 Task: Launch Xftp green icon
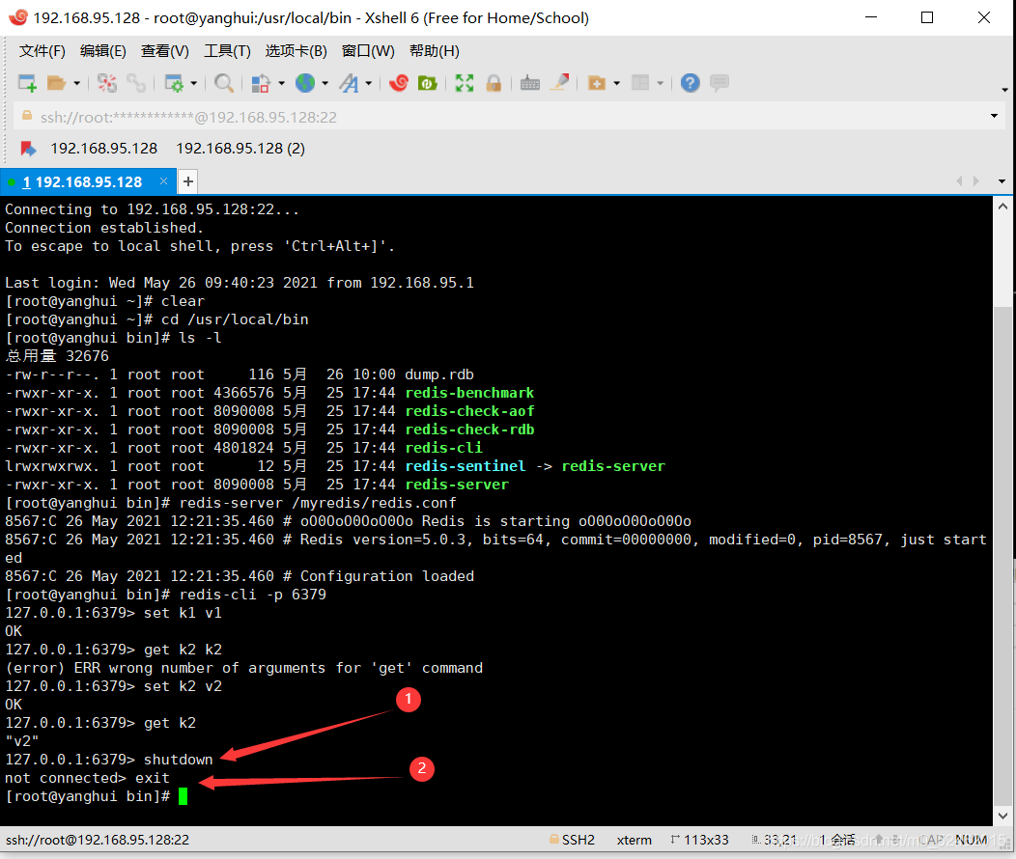click(x=428, y=83)
